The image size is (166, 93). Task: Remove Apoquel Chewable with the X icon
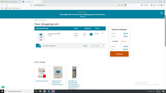(103, 33)
